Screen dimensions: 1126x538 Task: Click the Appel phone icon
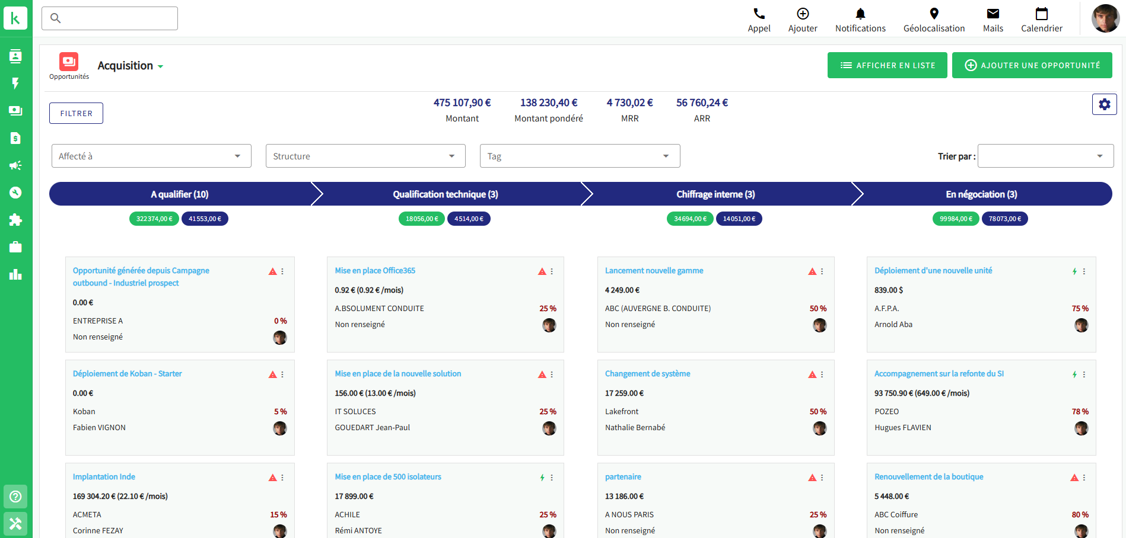pos(759,14)
